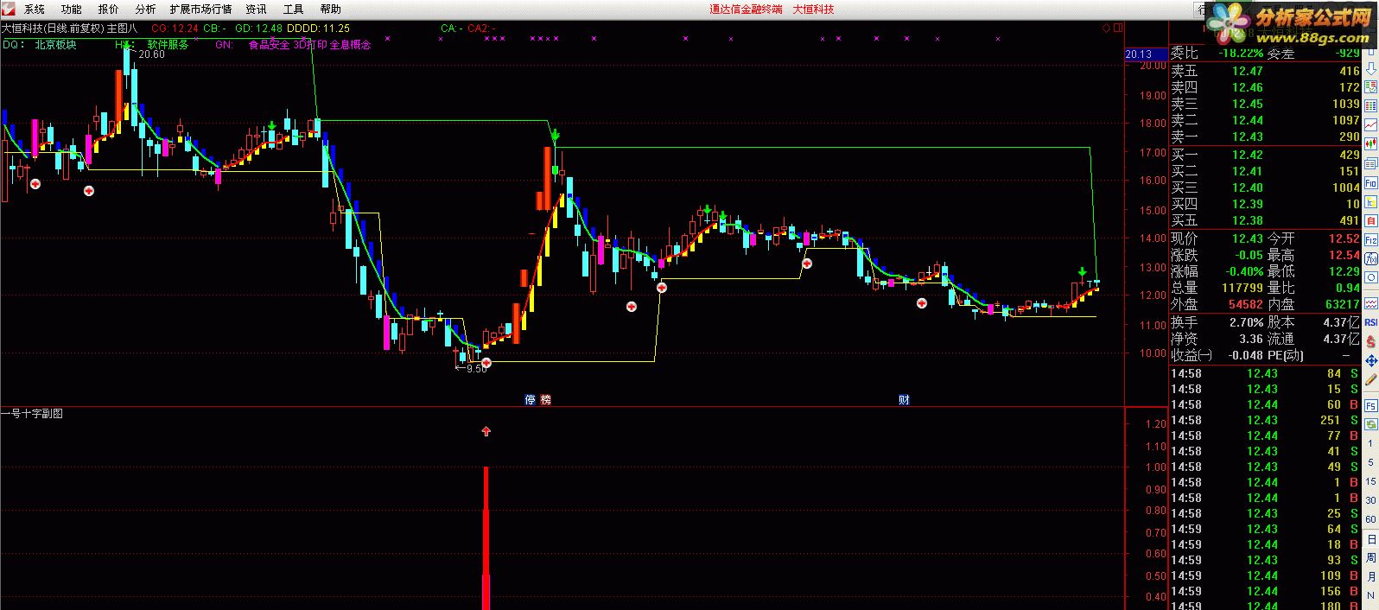The width and height of the screenshot is (1379, 610).
Task: Open the f(x) formula manager icon
Action: (1370, 257)
